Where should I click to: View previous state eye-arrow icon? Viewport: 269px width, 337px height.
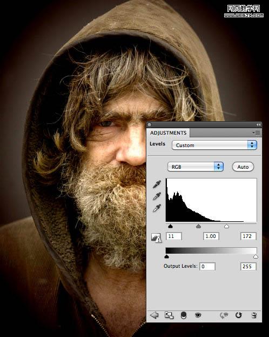pos(224,315)
